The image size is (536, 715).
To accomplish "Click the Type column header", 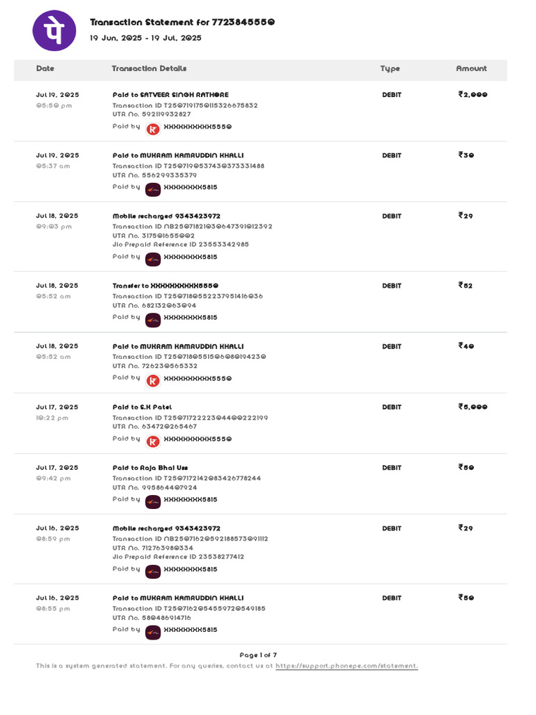I will tap(390, 69).
